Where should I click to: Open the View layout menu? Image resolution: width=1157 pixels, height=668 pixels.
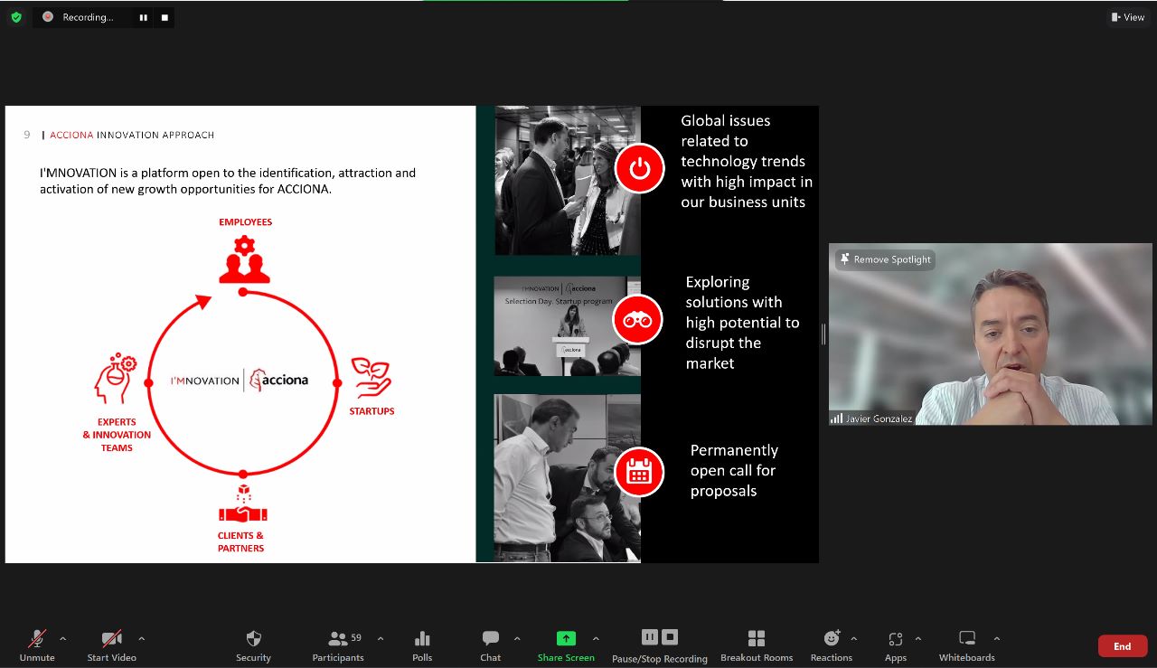point(1128,17)
